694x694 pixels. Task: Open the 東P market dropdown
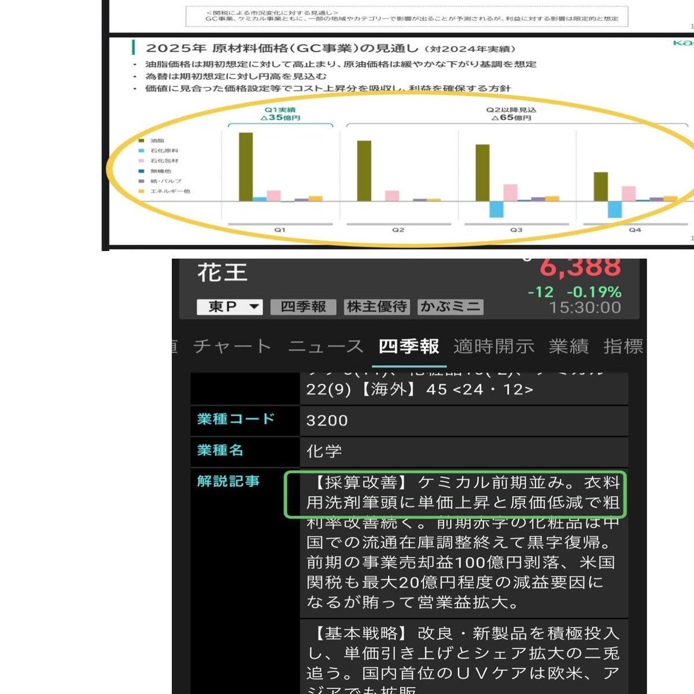tap(230, 307)
